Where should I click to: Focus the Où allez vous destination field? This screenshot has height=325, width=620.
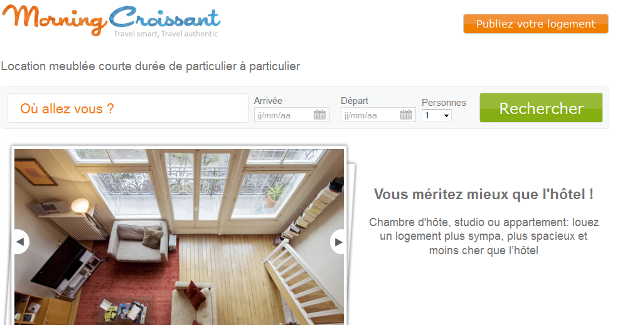[128, 108]
